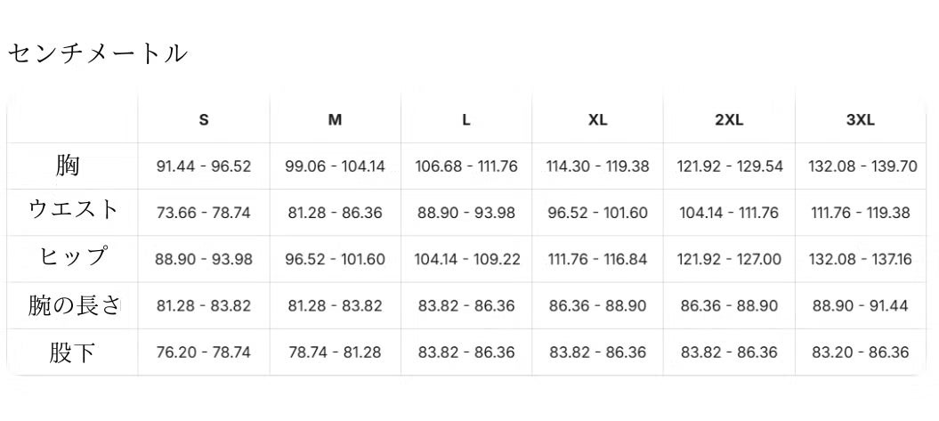Select the XL size column header
Screen dimensions: 939x421
pyautogui.click(x=598, y=120)
